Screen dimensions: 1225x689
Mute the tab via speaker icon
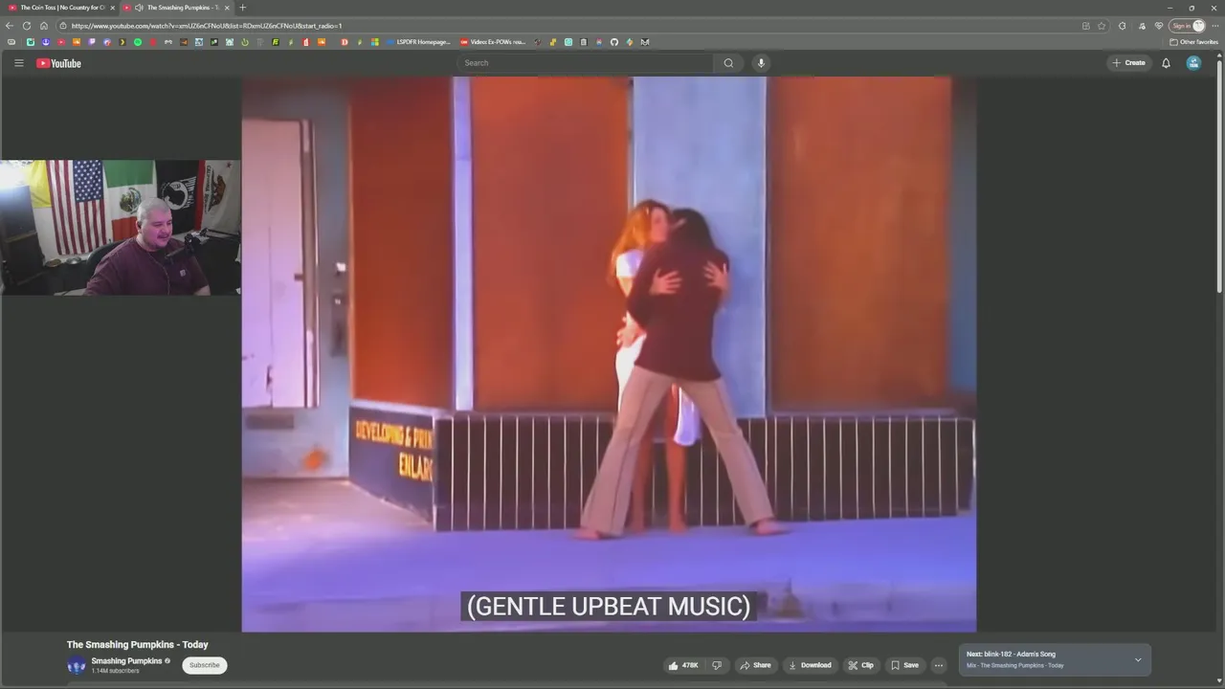[x=139, y=8]
